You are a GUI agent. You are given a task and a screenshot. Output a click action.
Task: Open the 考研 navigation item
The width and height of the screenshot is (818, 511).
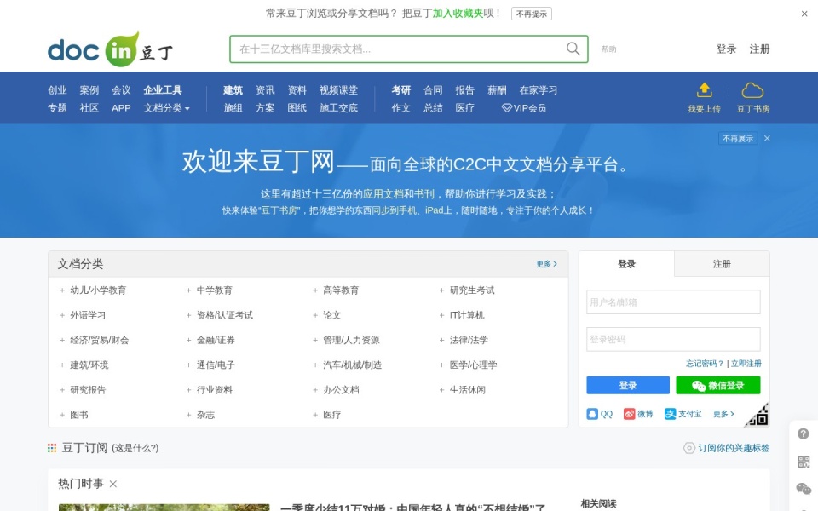(x=401, y=90)
